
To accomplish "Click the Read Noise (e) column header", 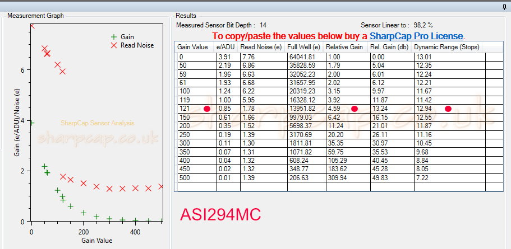I will (261, 47).
